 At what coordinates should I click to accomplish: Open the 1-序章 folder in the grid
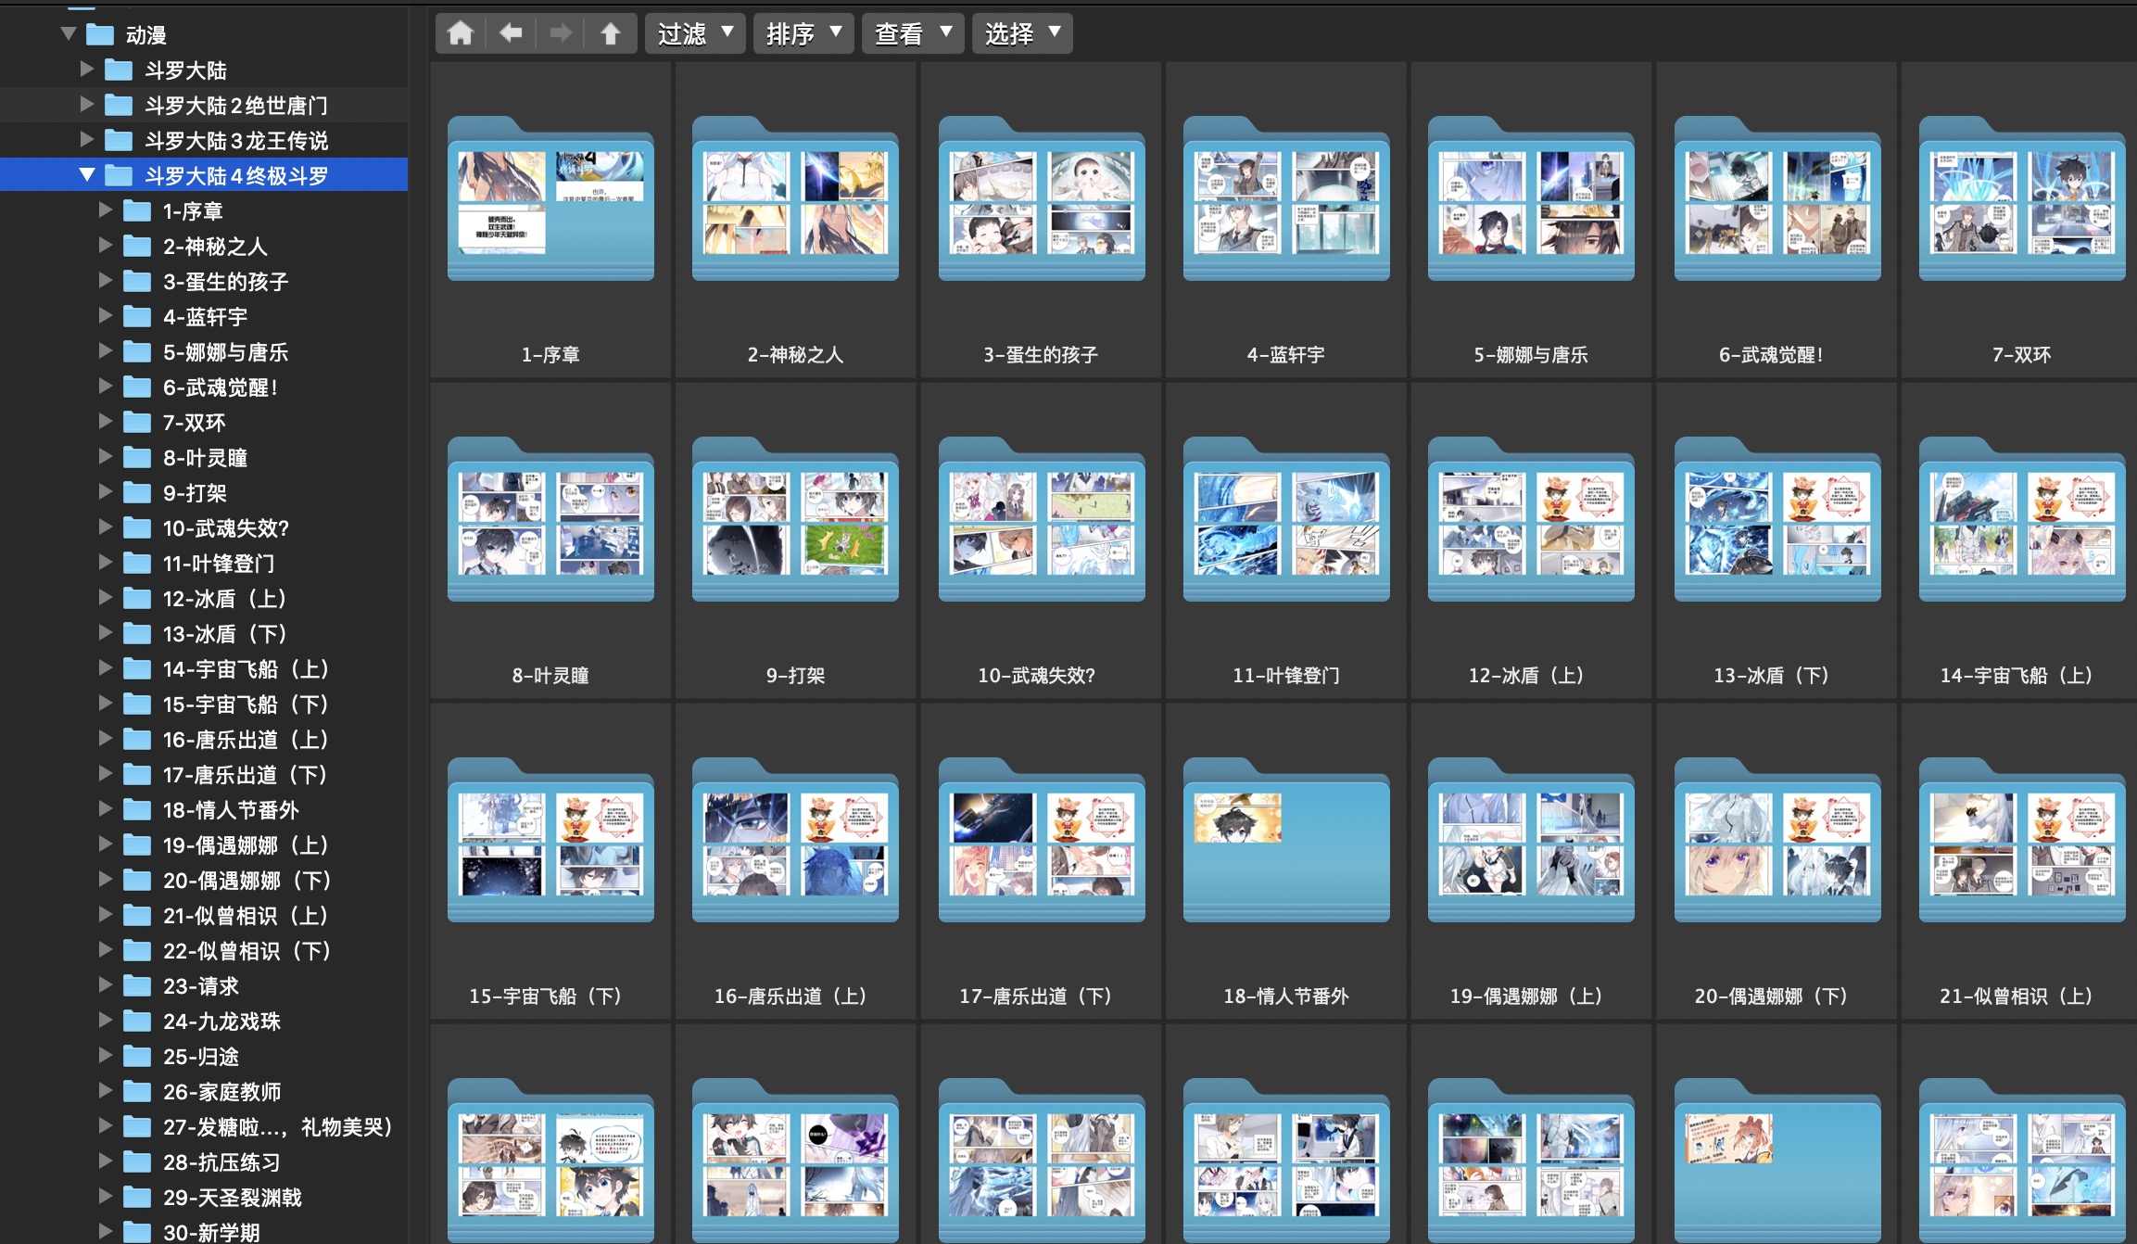[x=550, y=200]
